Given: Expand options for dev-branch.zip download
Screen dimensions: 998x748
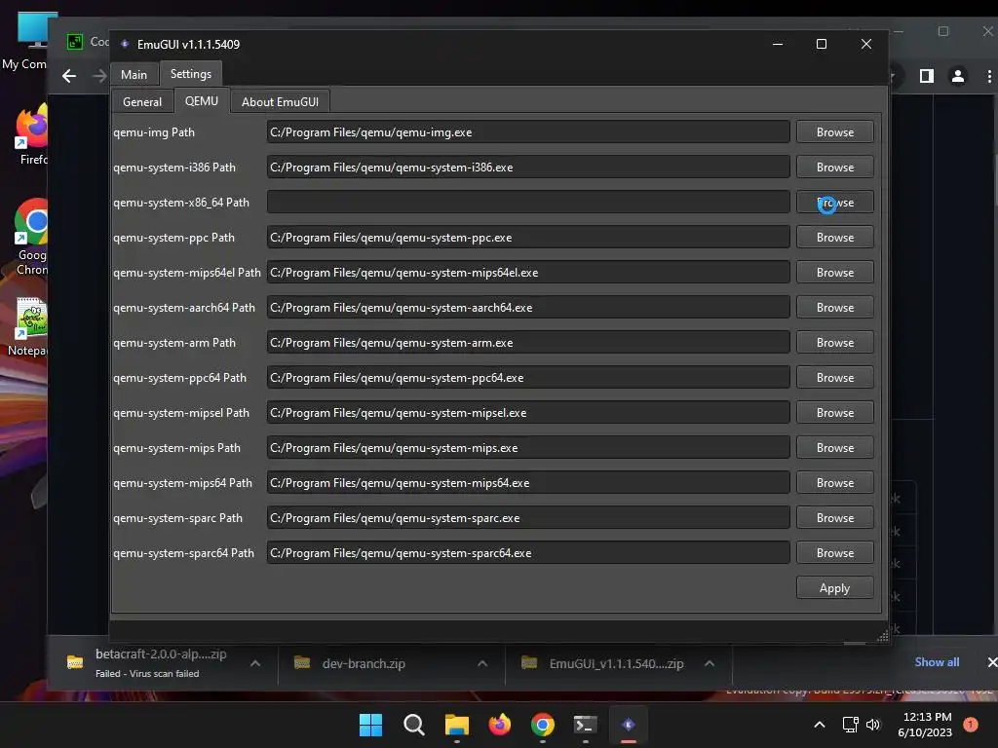Looking at the screenshot, I should pyautogui.click(x=482, y=663).
